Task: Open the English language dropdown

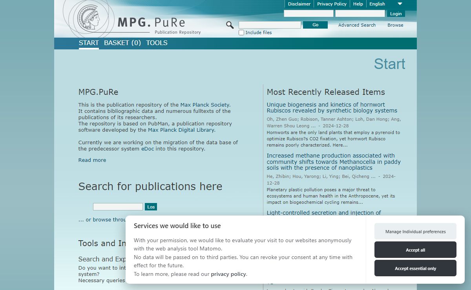Action: coord(385,4)
